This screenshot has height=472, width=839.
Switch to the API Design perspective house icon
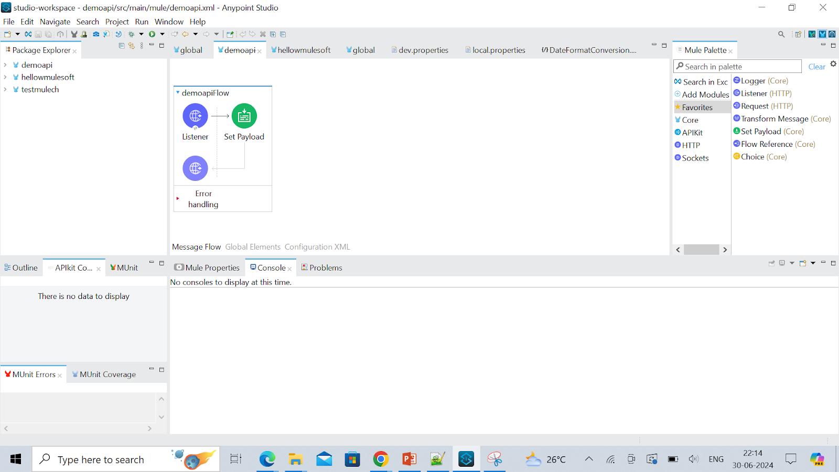click(x=832, y=34)
